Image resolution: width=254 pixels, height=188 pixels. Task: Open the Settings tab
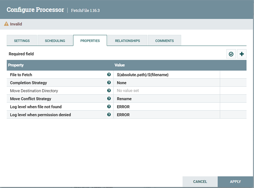pyautogui.click(x=22, y=41)
